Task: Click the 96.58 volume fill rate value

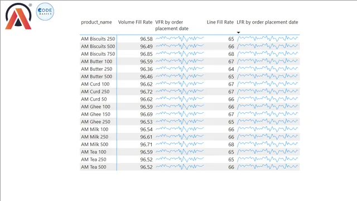Action: click(x=146, y=39)
